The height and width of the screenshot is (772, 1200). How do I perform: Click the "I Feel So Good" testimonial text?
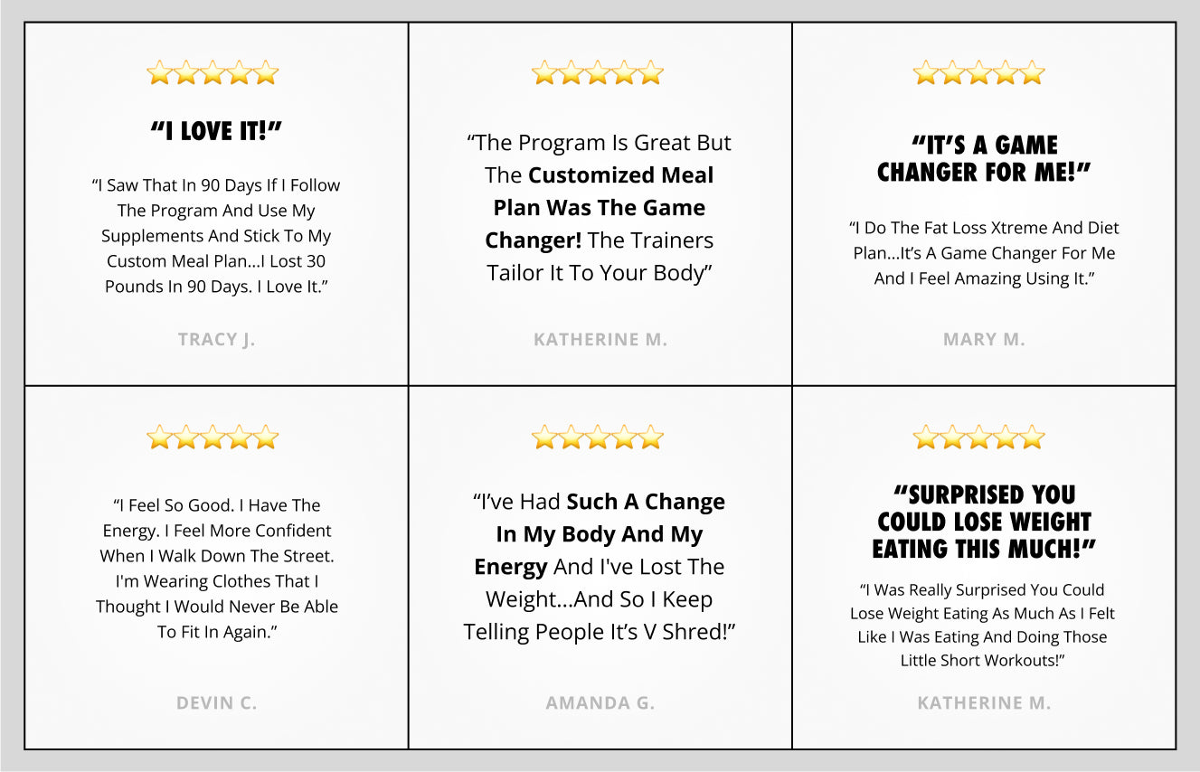(x=217, y=569)
